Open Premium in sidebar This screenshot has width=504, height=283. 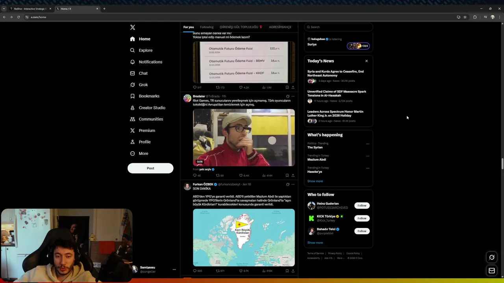point(143,130)
